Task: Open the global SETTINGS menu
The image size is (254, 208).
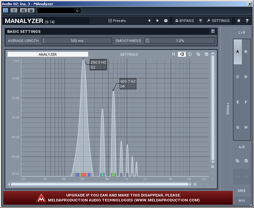Action: [218, 21]
